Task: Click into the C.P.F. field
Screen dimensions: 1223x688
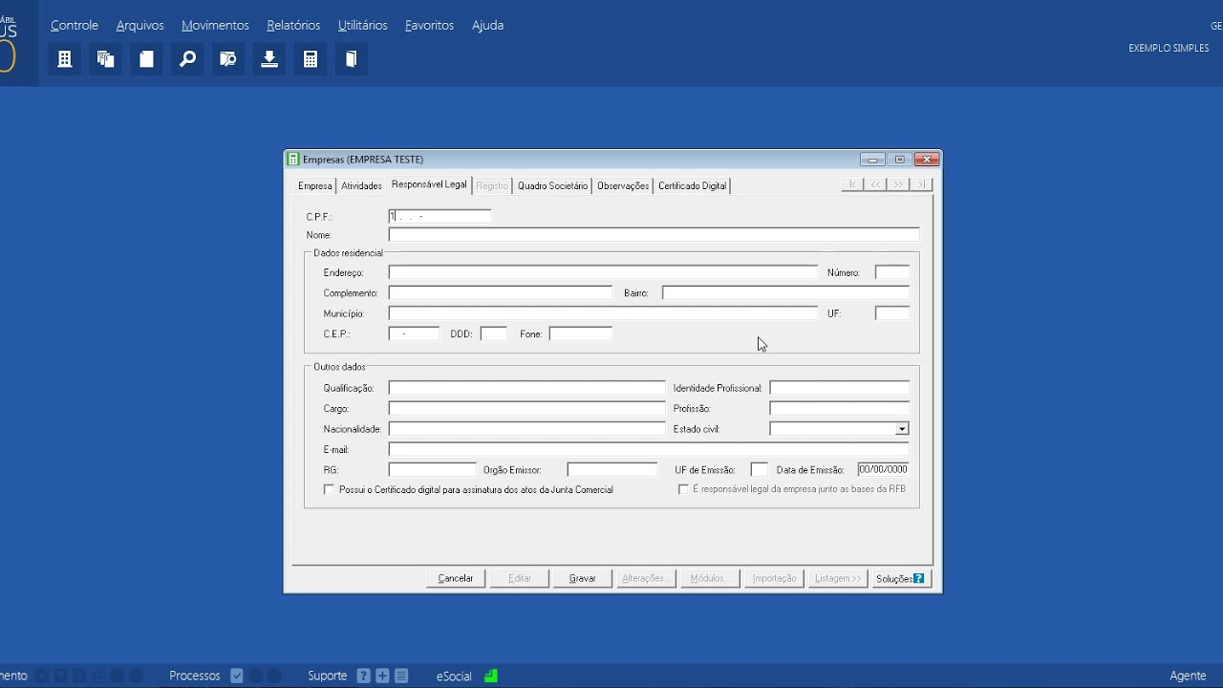Action: [440, 217]
